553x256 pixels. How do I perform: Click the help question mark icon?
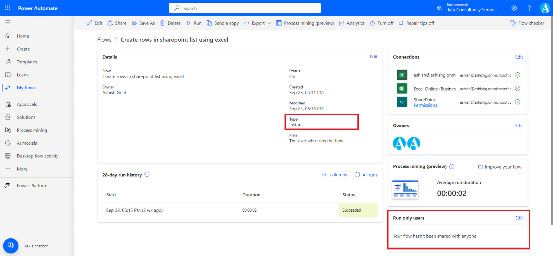[x=529, y=8]
